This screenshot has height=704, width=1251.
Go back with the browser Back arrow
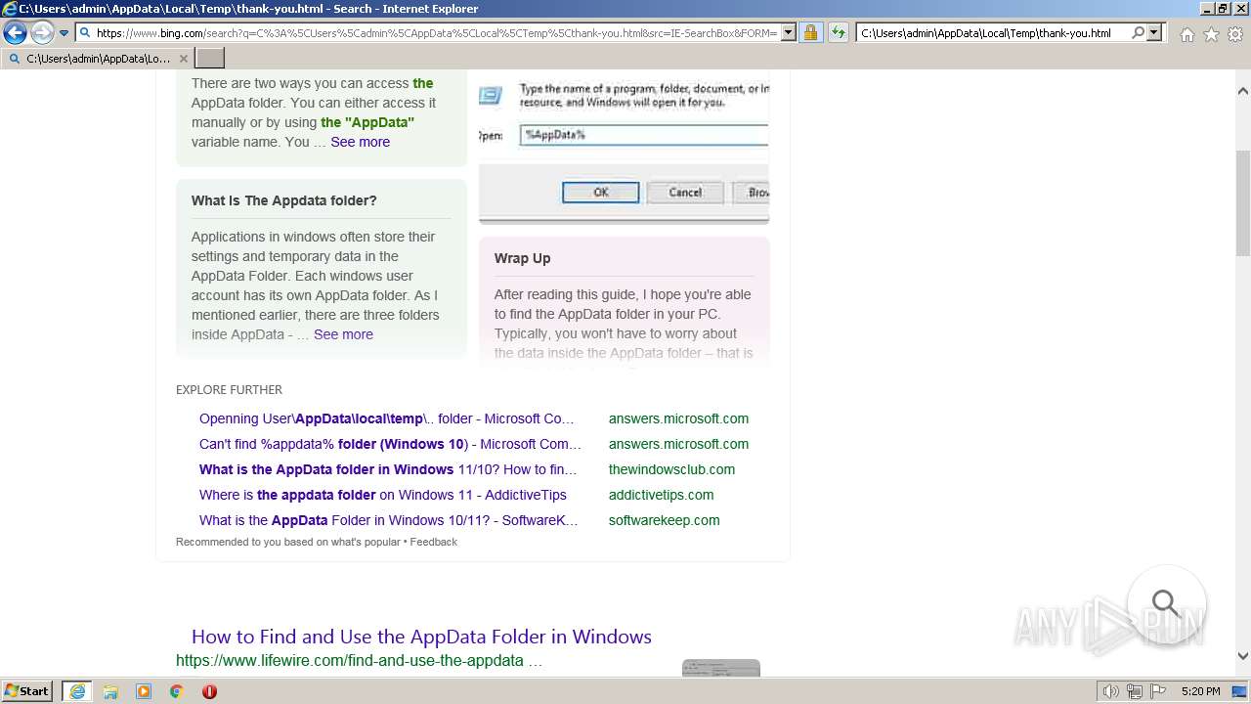point(15,32)
